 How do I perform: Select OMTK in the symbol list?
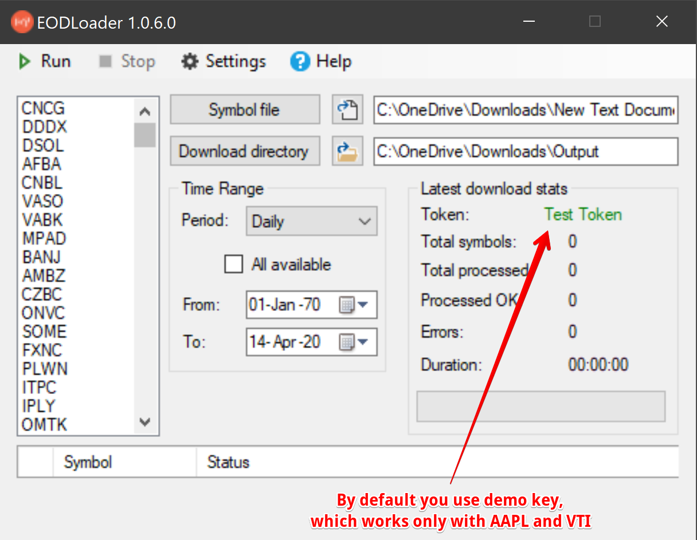44,424
